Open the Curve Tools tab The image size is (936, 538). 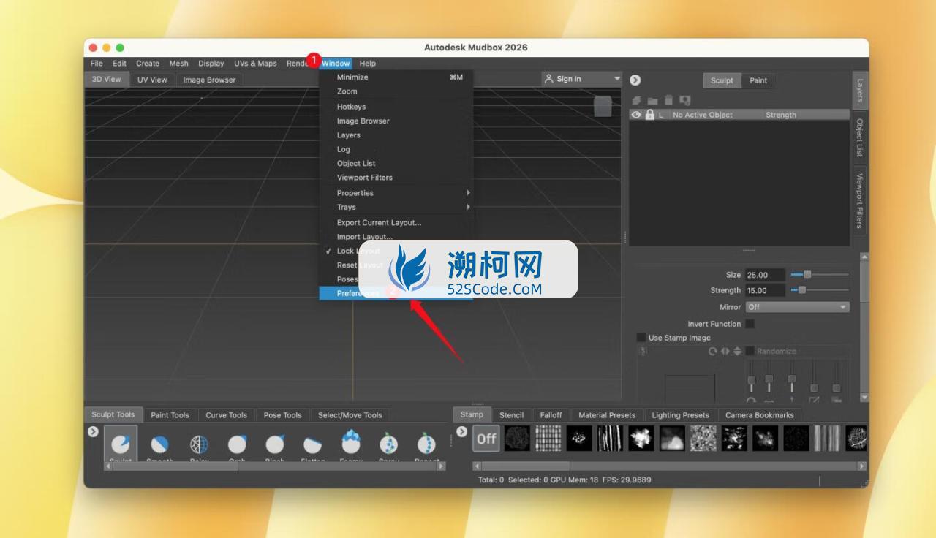[x=226, y=415]
